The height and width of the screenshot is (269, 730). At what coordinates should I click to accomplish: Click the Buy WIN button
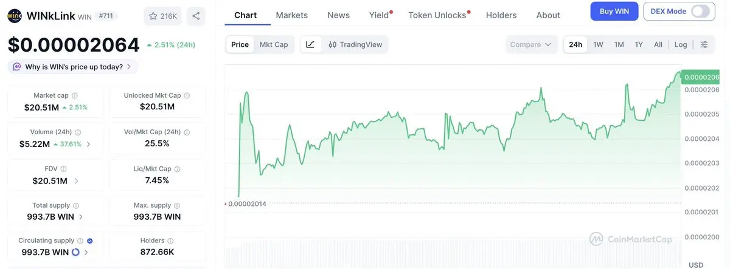click(x=614, y=12)
